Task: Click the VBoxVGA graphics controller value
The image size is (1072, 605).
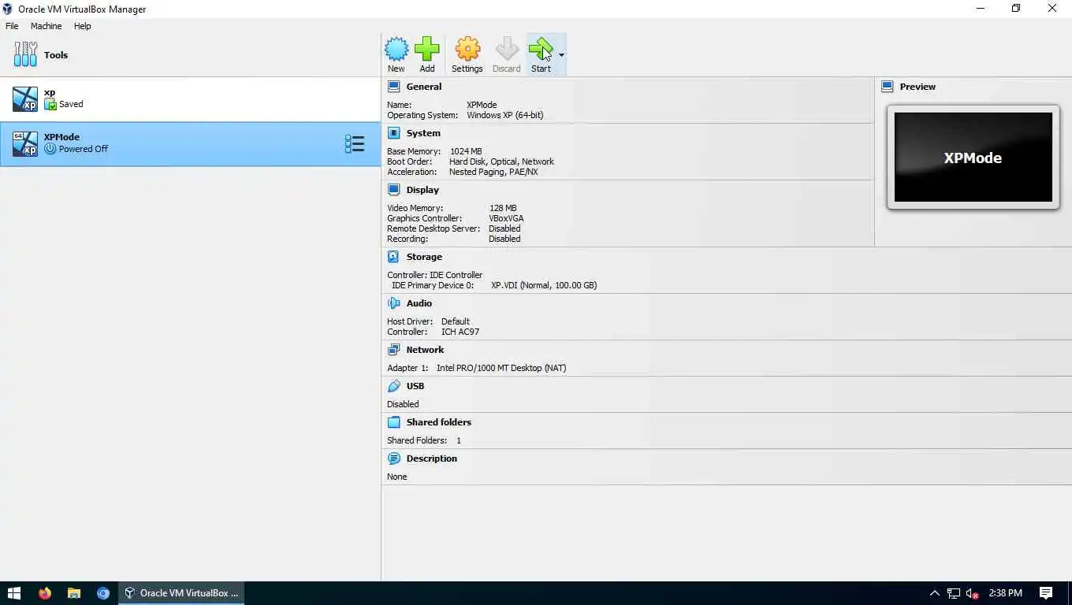Action: pos(506,218)
